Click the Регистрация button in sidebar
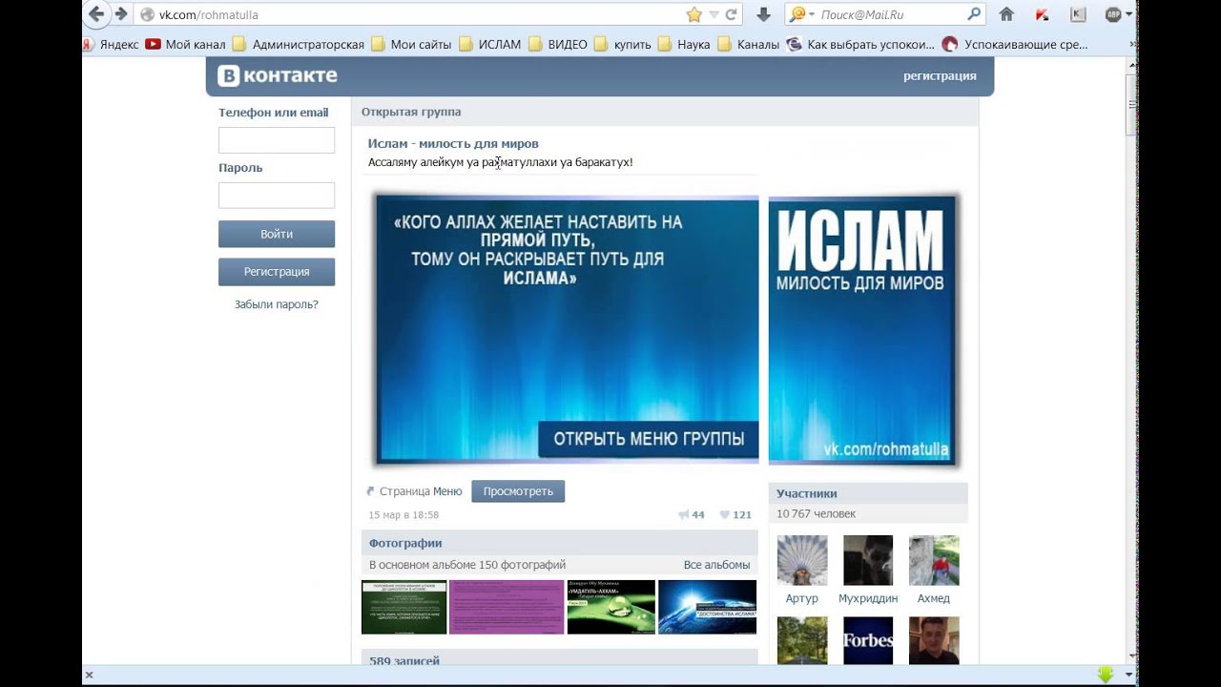The width and height of the screenshot is (1221, 687). pyautogui.click(x=277, y=272)
